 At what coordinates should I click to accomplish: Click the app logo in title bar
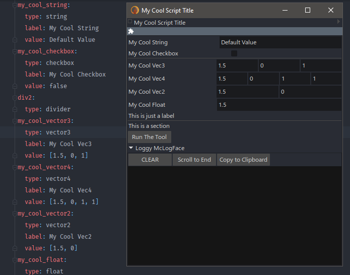coord(135,10)
